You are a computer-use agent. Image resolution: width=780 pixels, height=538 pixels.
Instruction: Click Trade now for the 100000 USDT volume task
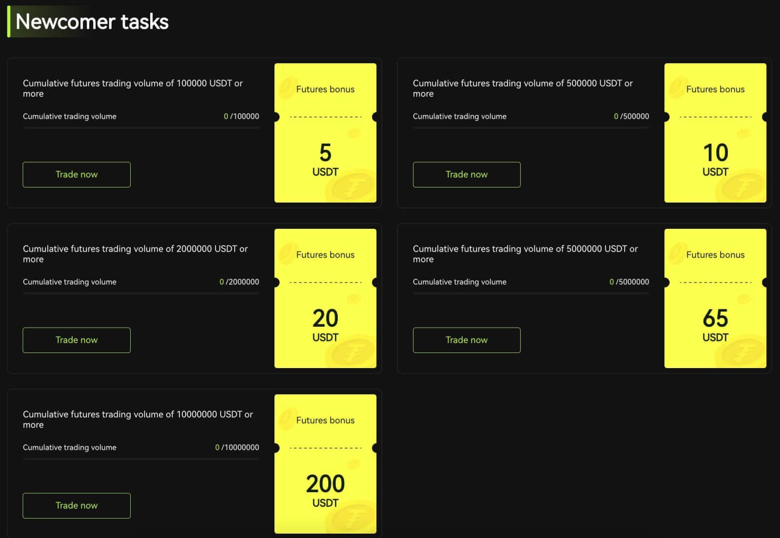click(76, 174)
